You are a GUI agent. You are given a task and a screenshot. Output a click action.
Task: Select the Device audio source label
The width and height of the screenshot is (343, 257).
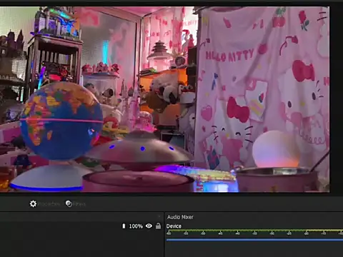pyautogui.click(x=174, y=226)
